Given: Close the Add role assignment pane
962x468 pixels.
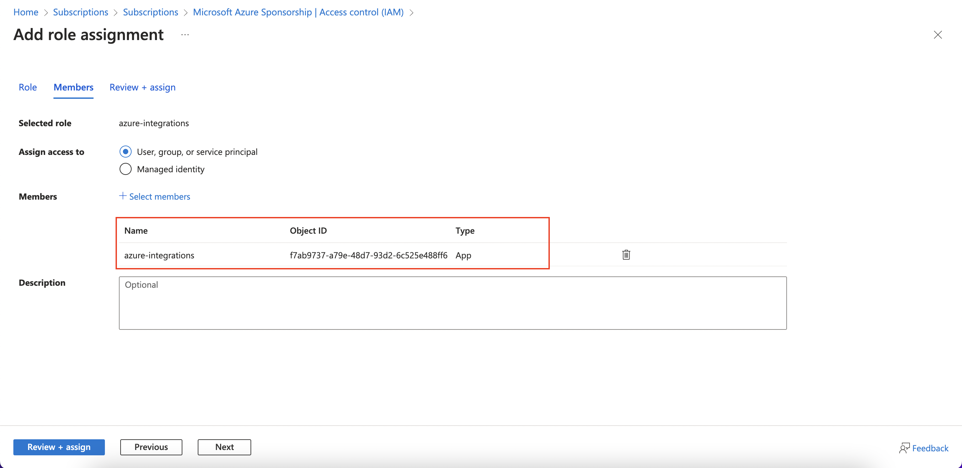Looking at the screenshot, I should pos(938,35).
